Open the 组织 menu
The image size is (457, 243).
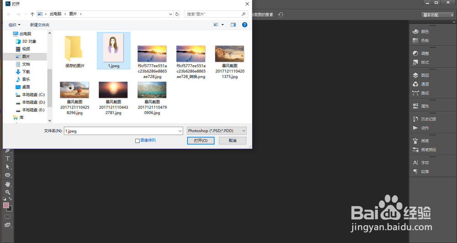(x=14, y=25)
